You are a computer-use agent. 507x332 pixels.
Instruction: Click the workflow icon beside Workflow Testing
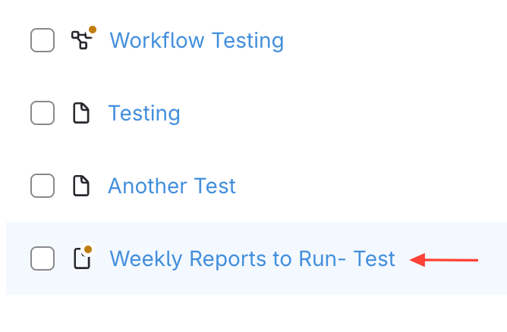point(80,40)
